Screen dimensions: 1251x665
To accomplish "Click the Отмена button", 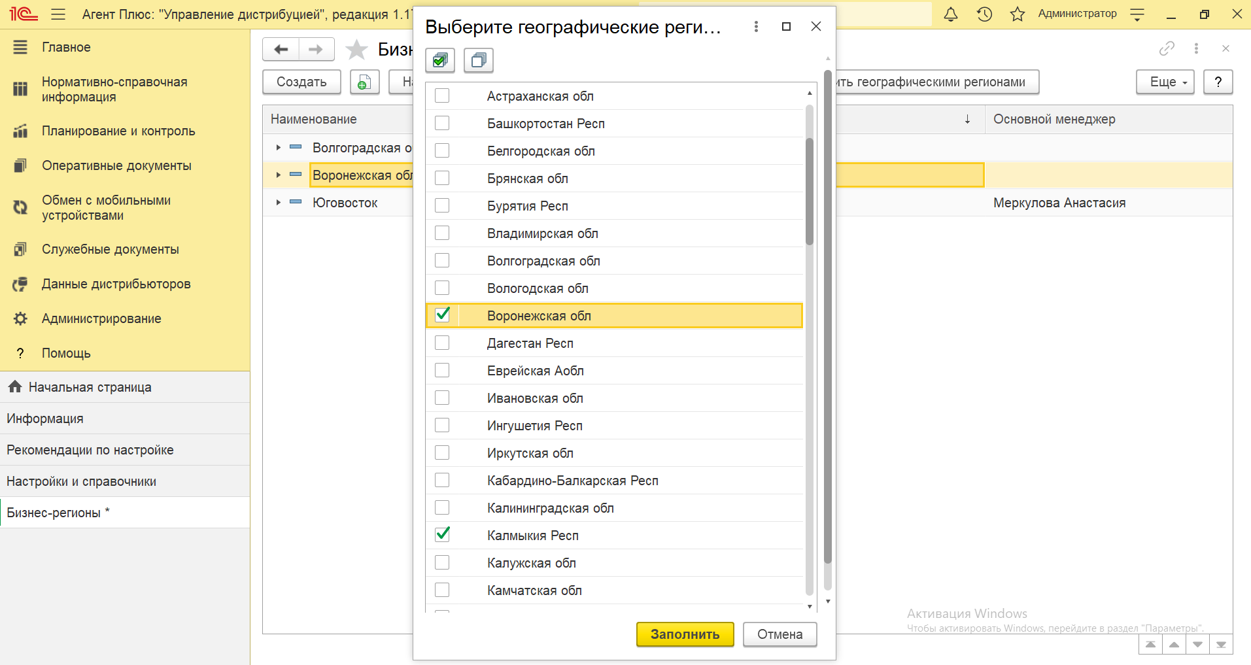I will 780,634.
